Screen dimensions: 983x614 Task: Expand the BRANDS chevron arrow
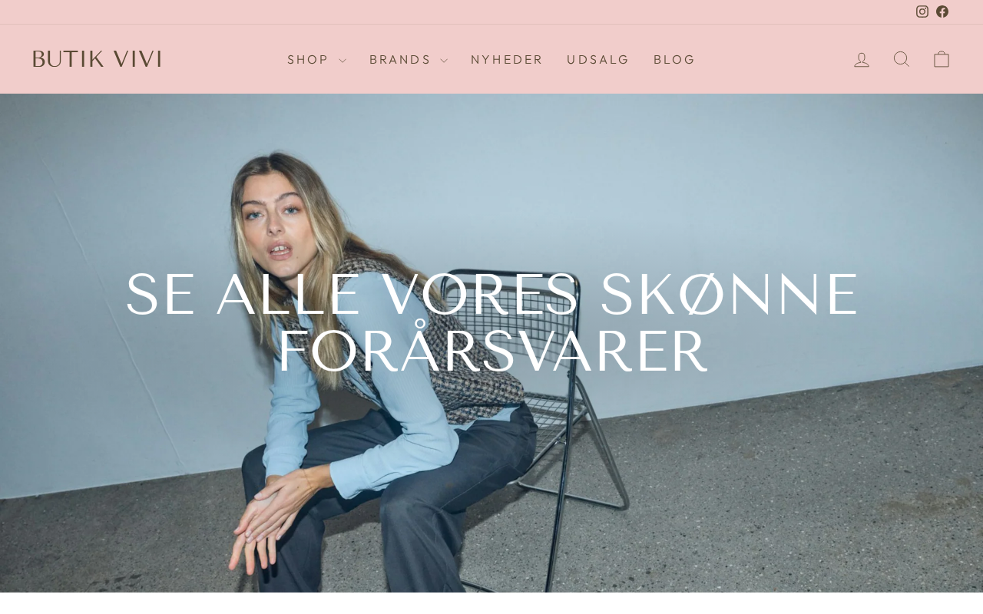click(x=443, y=61)
